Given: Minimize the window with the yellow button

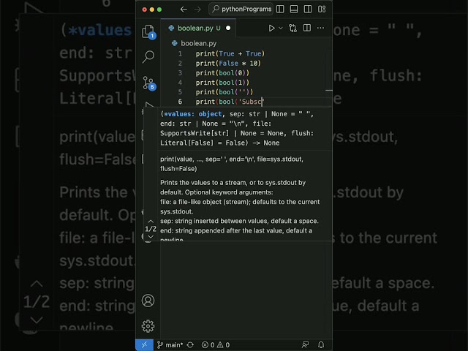Looking at the screenshot, I should [x=152, y=10].
